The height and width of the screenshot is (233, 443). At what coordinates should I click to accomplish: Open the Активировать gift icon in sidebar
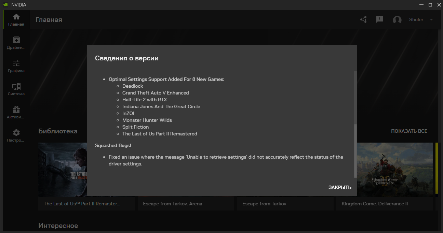click(x=16, y=110)
